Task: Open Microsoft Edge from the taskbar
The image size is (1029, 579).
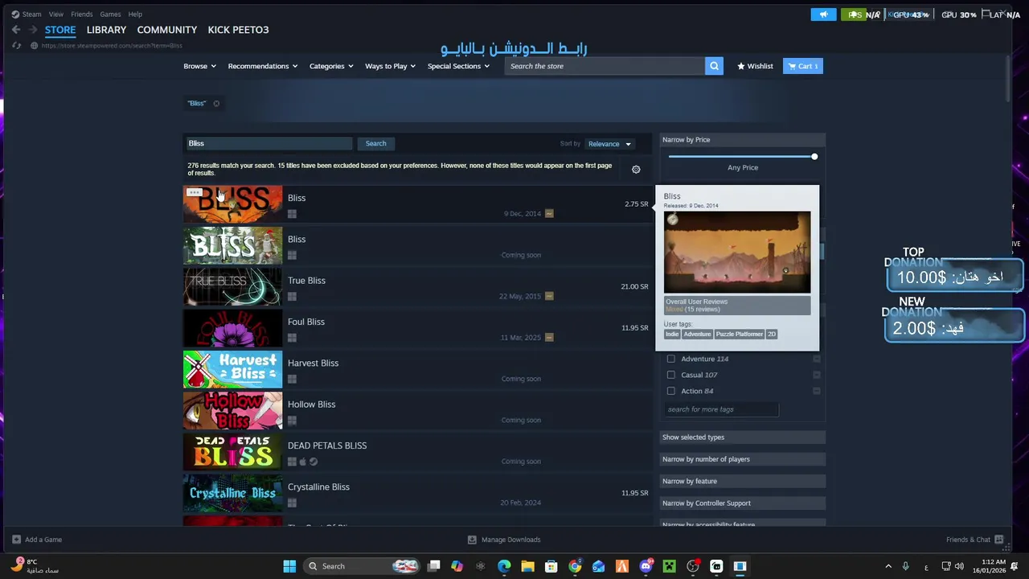Action: click(504, 566)
